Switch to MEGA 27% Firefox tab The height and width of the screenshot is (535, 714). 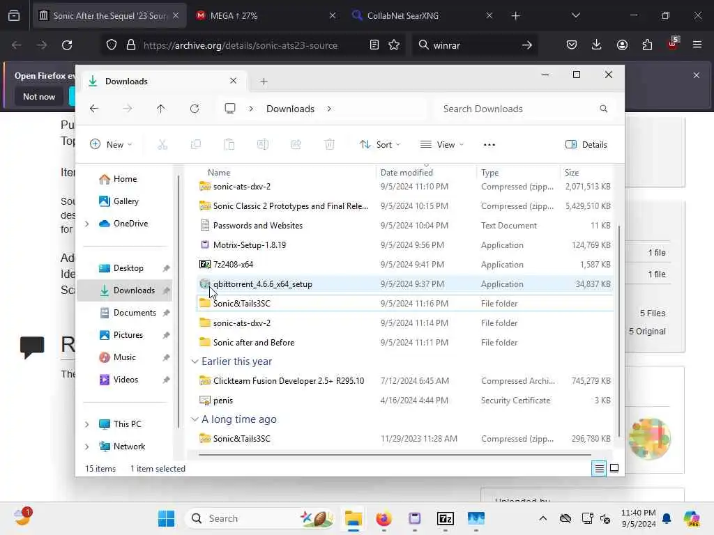pos(266,15)
